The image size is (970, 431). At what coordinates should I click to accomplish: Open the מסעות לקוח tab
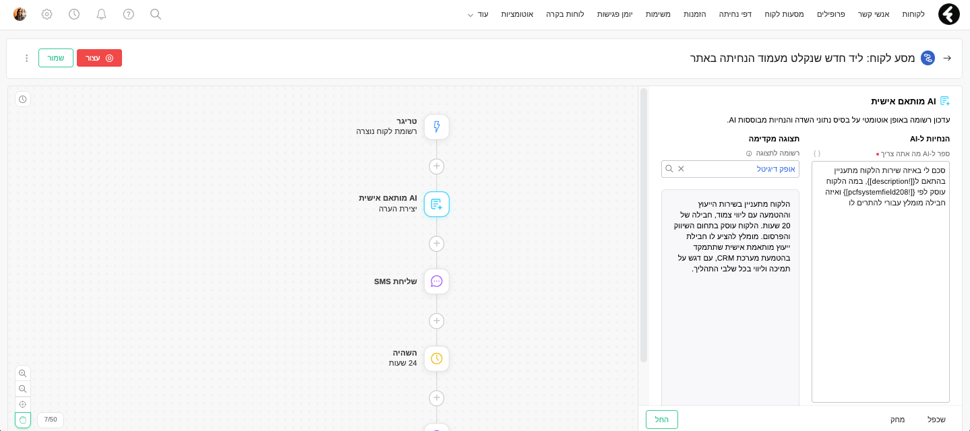coord(784,14)
